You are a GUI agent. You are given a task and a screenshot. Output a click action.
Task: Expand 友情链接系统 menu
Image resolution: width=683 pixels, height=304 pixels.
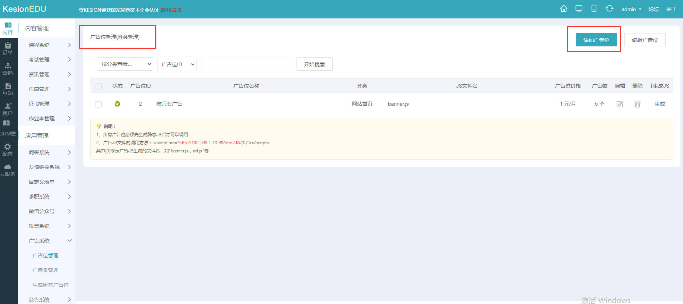46,167
